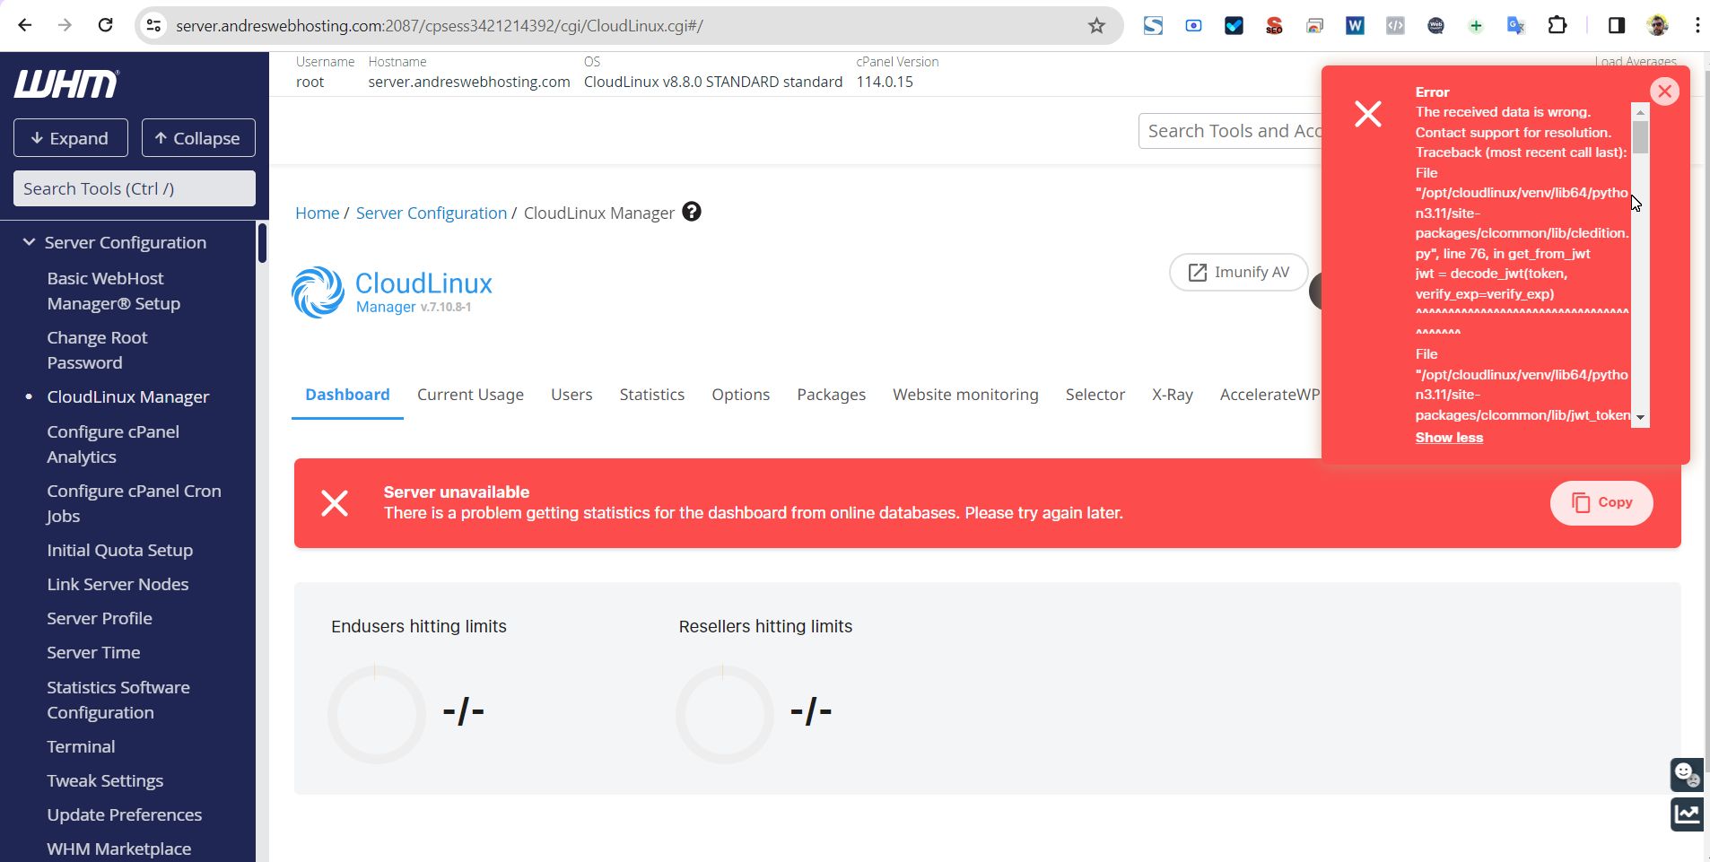Select CloudLinux Manager in the sidebar
1710x862 pixels.
[128, 396]
